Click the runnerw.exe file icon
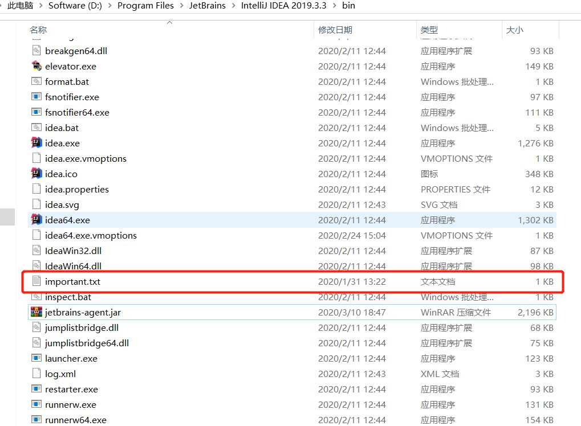Screen dimensions: 581x426 point(36,404)
